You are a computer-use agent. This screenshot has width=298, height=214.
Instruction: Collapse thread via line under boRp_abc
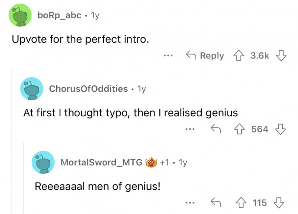click(12, 141)
